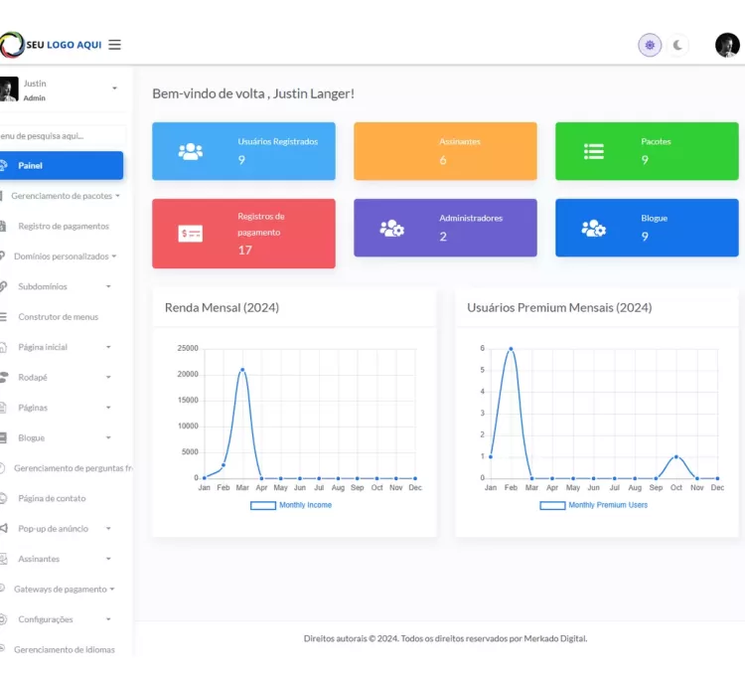Image resolution: width=745 pixels, height=686 pixels.
Task: Select Painel in the sidebar
Action: pyautogui.click(x=62, y=165)
